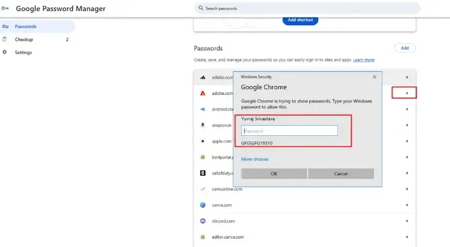Open the Learn more link
The width and height of the screenshot is (450, 247).
click(x=364, y=60)
